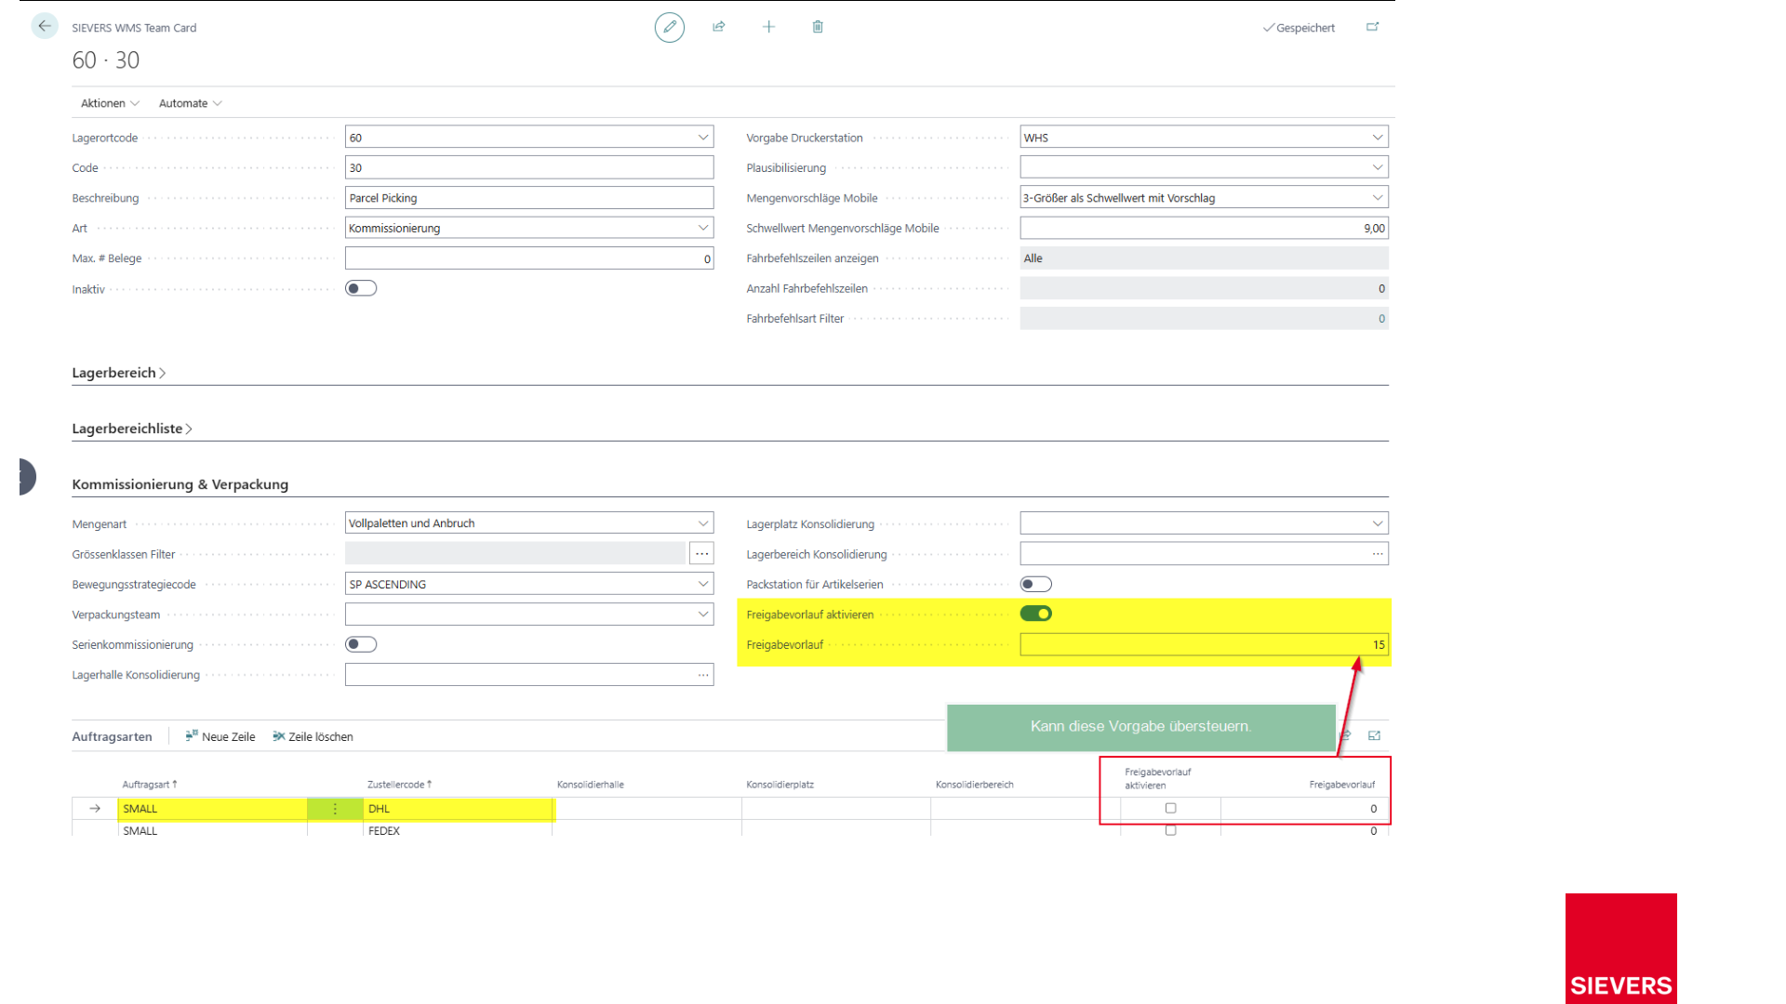Screen dimensions: 1786x1004
Task: Sort by Zustellercode column header
Action: click(x=399, y=785)
